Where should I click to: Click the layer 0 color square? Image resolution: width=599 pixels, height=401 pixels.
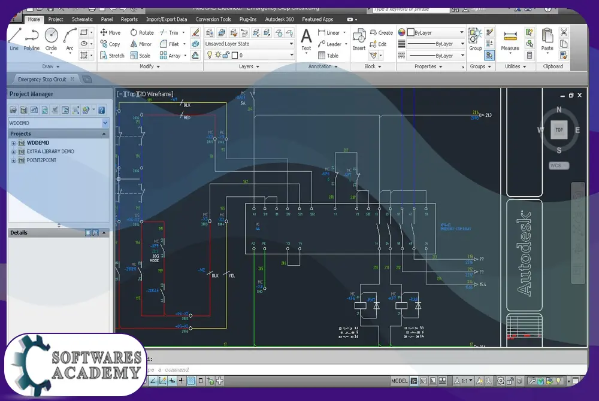click(235, 55)
